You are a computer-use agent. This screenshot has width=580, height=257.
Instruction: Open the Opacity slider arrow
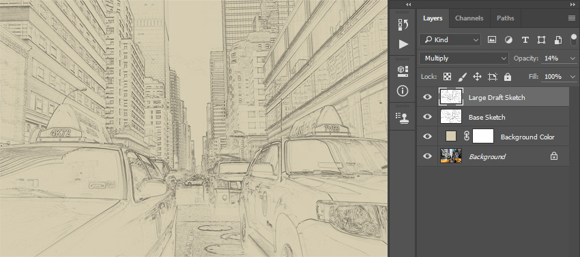click(x=573, y=58)
